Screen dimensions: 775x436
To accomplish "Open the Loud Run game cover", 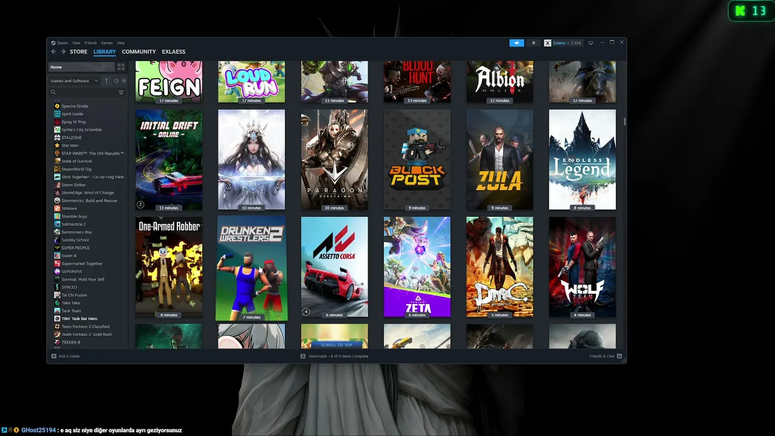I will pos(251,82).
